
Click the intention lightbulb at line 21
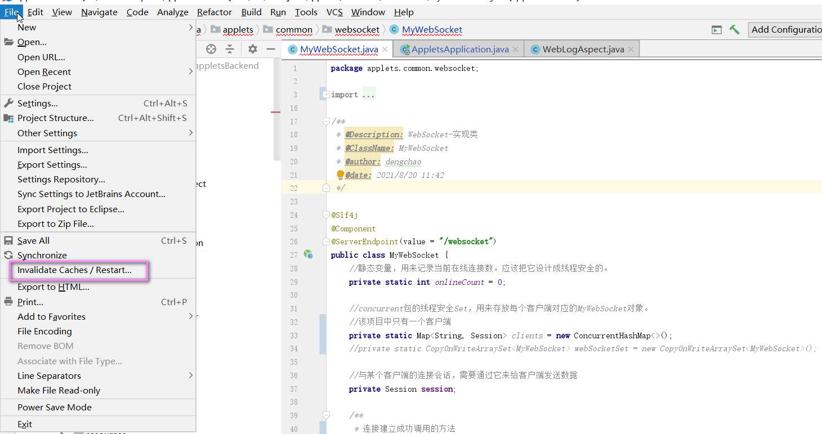pyautogui.click(x=340, y=175)
